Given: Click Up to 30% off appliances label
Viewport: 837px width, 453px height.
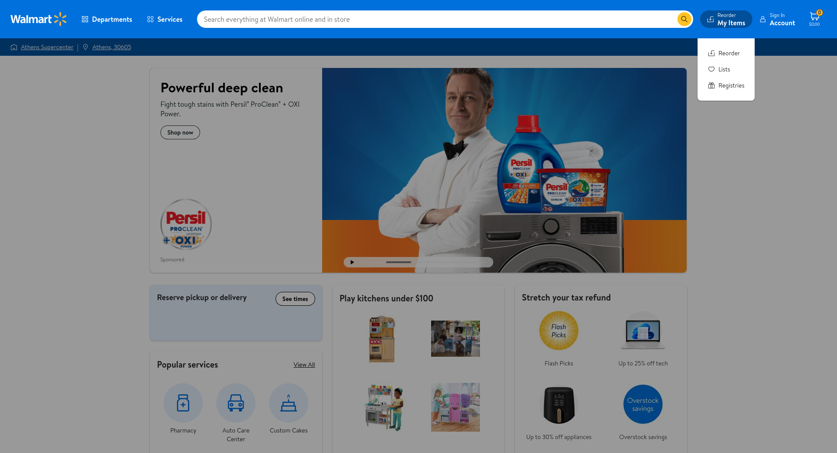Looking at the screenshot, I should point(559,437).
